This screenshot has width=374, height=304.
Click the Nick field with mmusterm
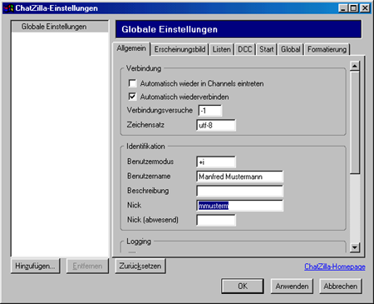239,206
